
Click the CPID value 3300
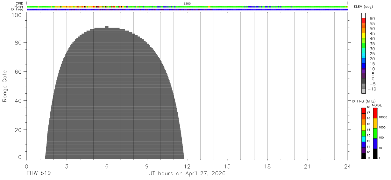pyautogui.click(x=187, y=3)
